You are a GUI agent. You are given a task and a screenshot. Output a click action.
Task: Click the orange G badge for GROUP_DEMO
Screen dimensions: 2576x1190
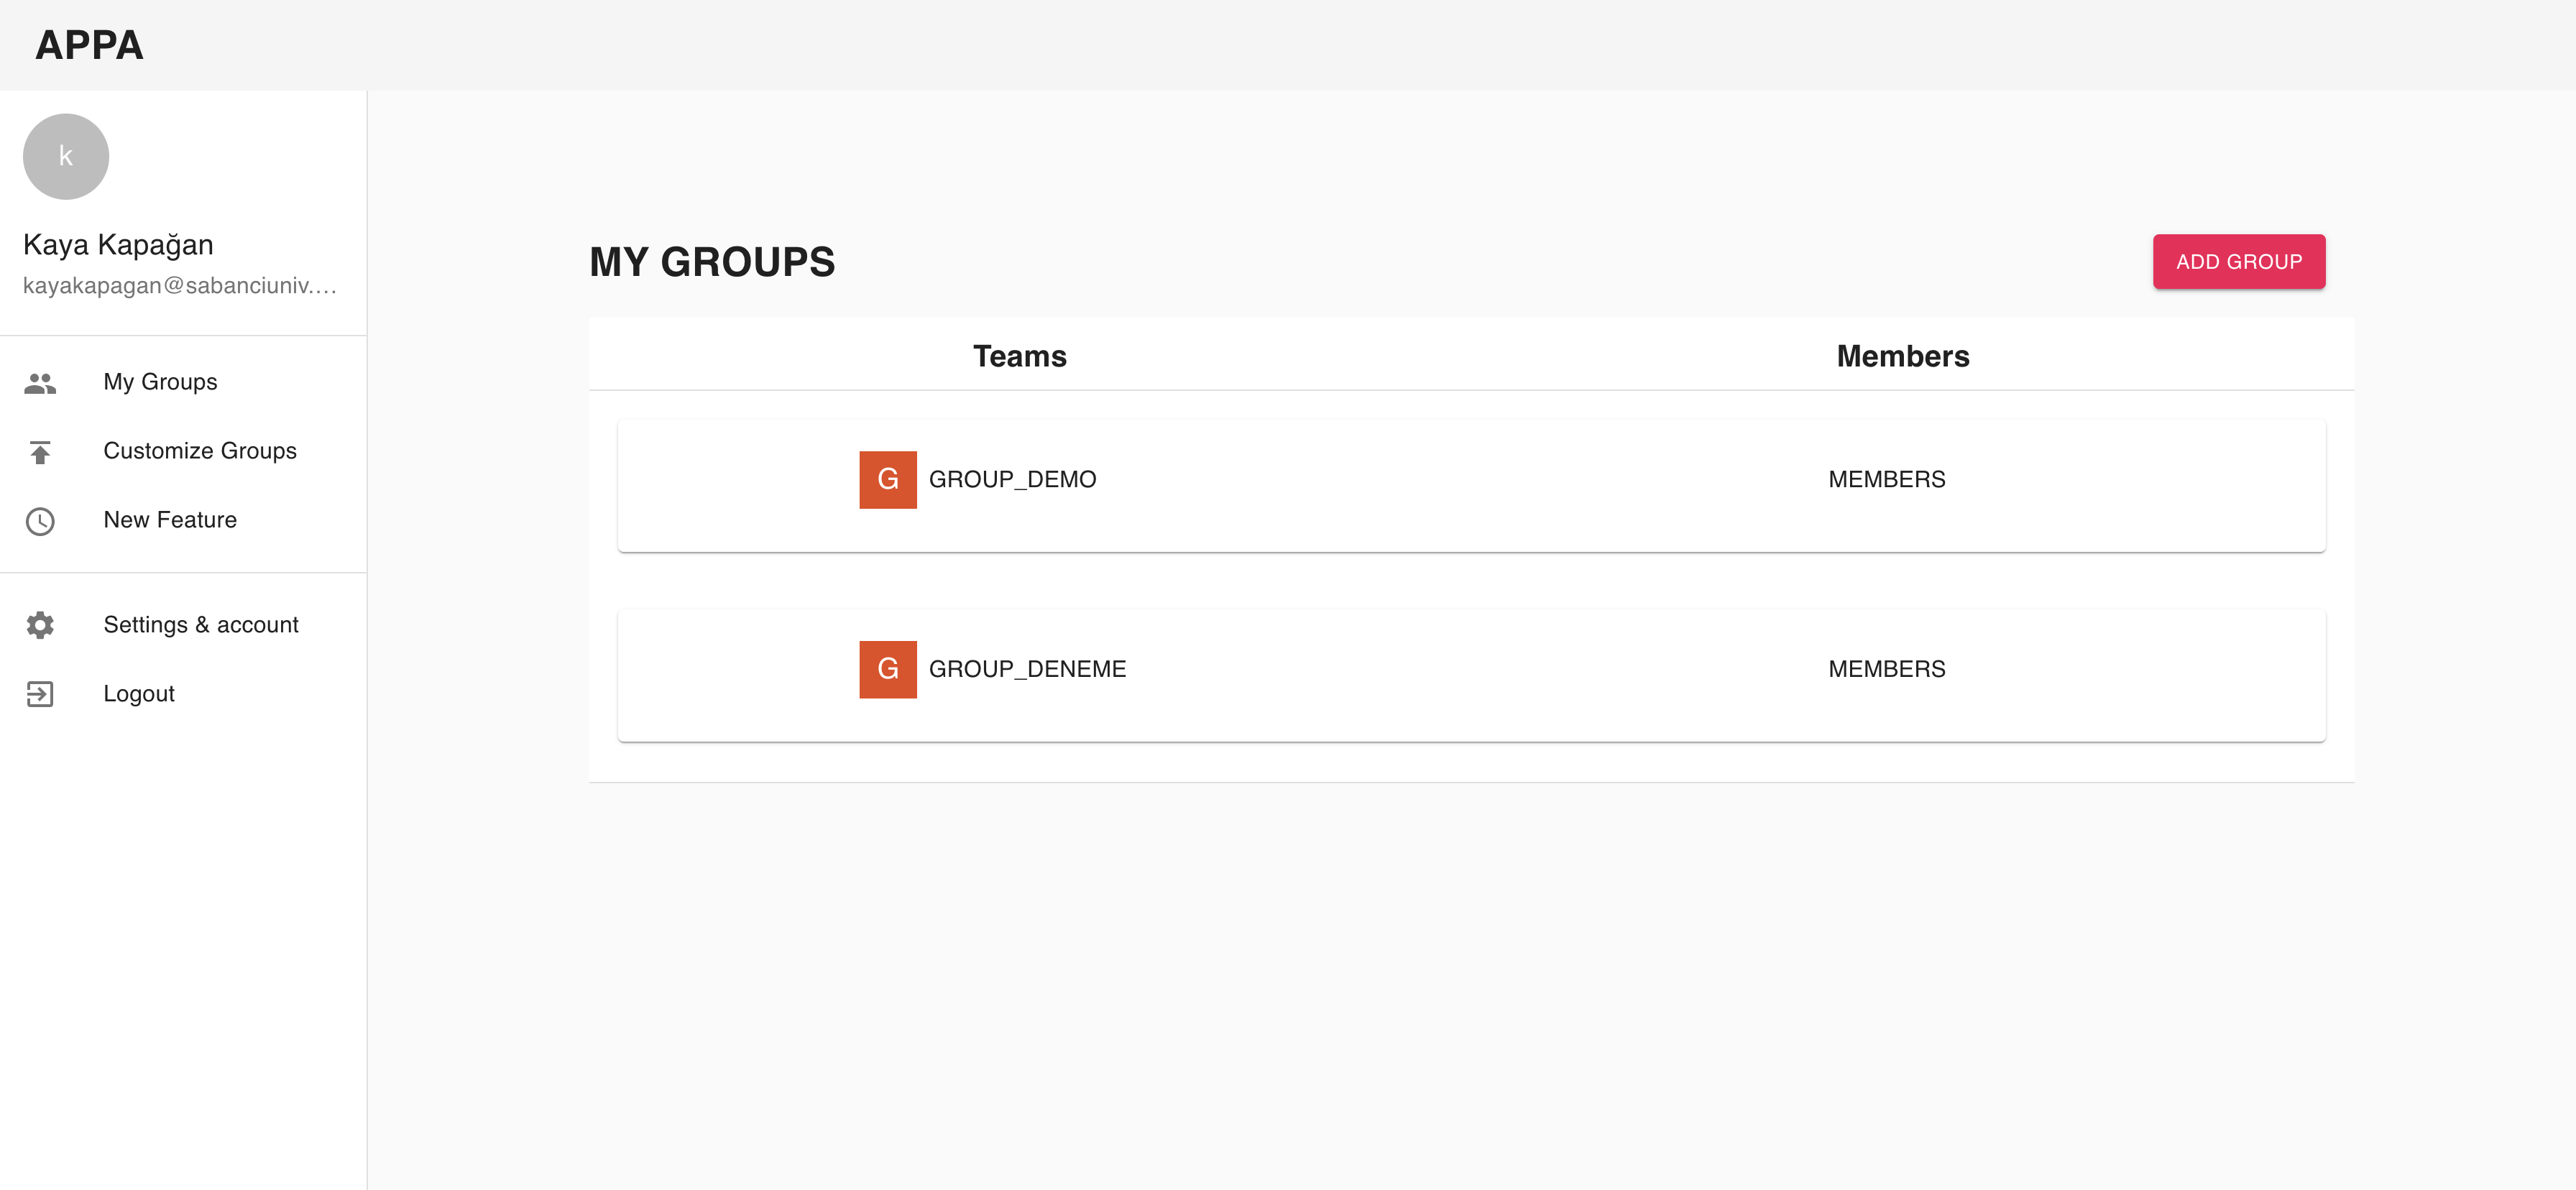pos(887,480)
